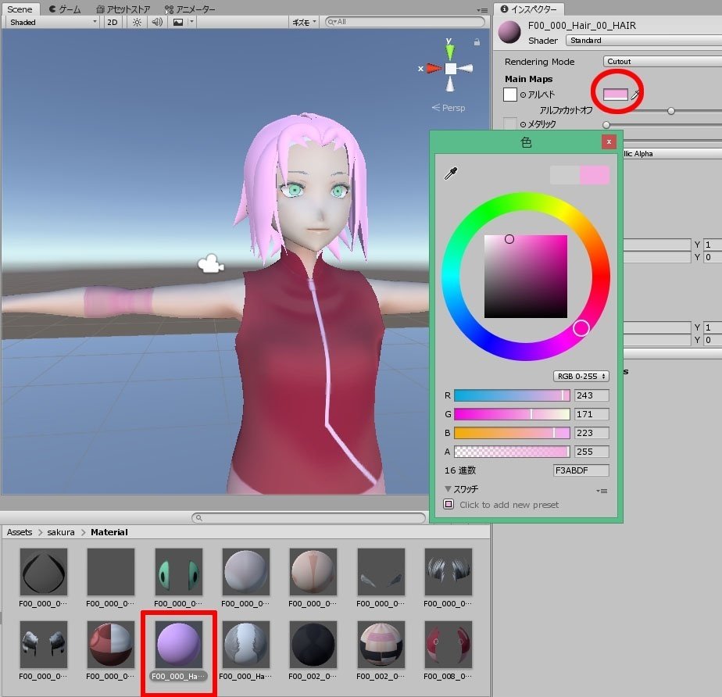Open the albedo color swatch

[x=615, y=95]
